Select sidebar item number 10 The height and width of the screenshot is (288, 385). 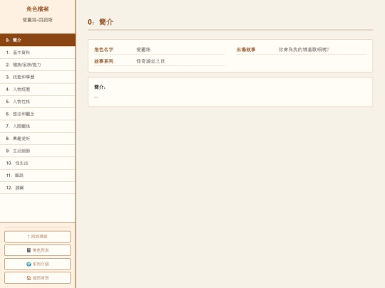click(38, 163)
